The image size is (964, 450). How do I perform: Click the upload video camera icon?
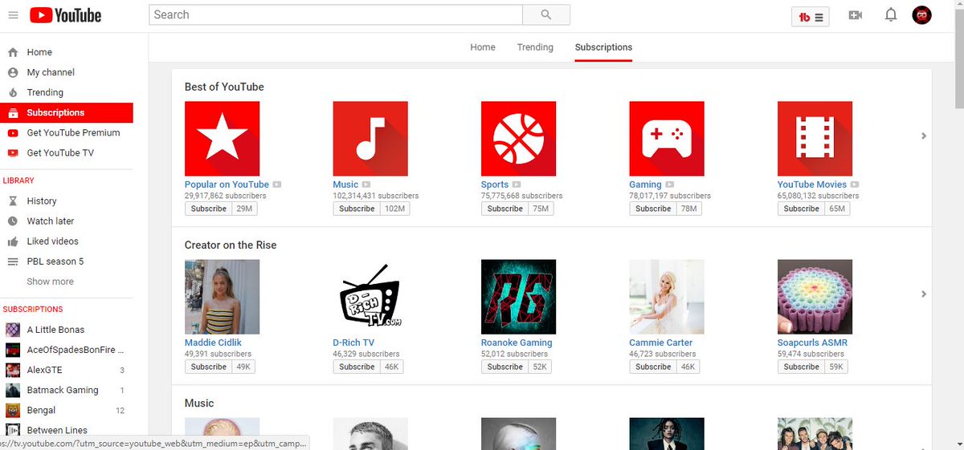(x=856, y=15)
